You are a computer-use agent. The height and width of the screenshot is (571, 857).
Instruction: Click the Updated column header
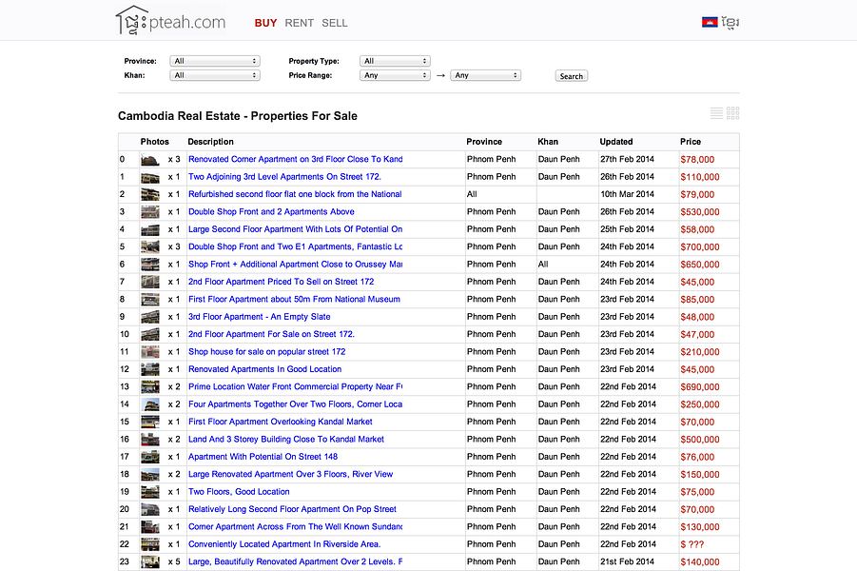[616, 142]
